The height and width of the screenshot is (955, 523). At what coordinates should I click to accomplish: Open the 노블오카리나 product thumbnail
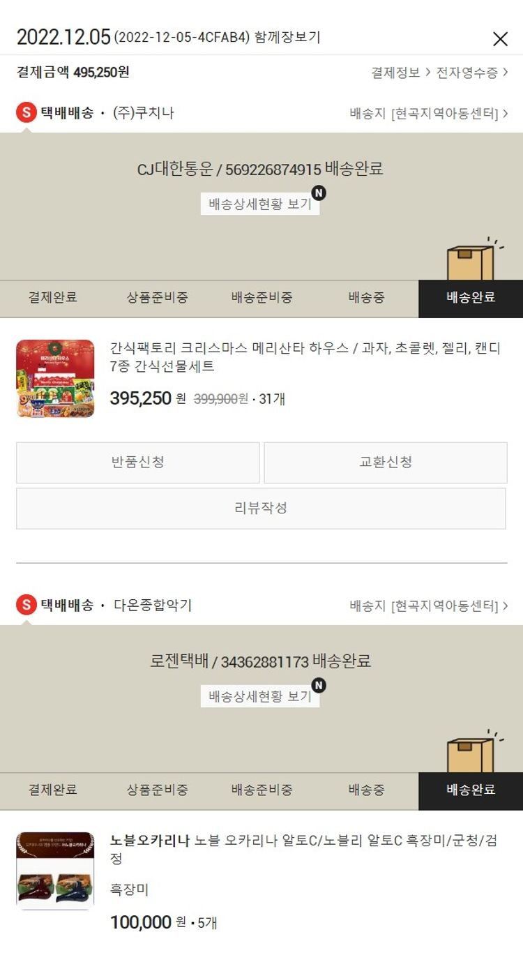55,871
